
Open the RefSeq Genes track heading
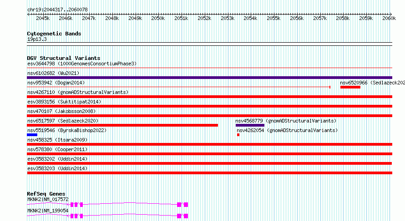click(x=46, y=194)
